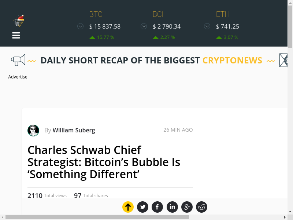Share the article on Google Plus
Image resolution: width=293 pixels, height=220 pixels.
187,207
